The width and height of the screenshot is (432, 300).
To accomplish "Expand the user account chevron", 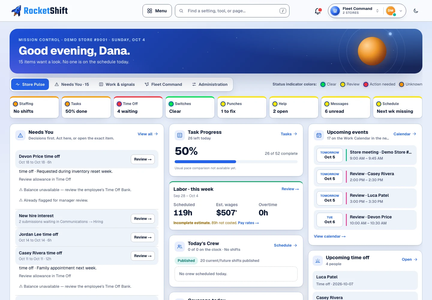I will 401,11.
